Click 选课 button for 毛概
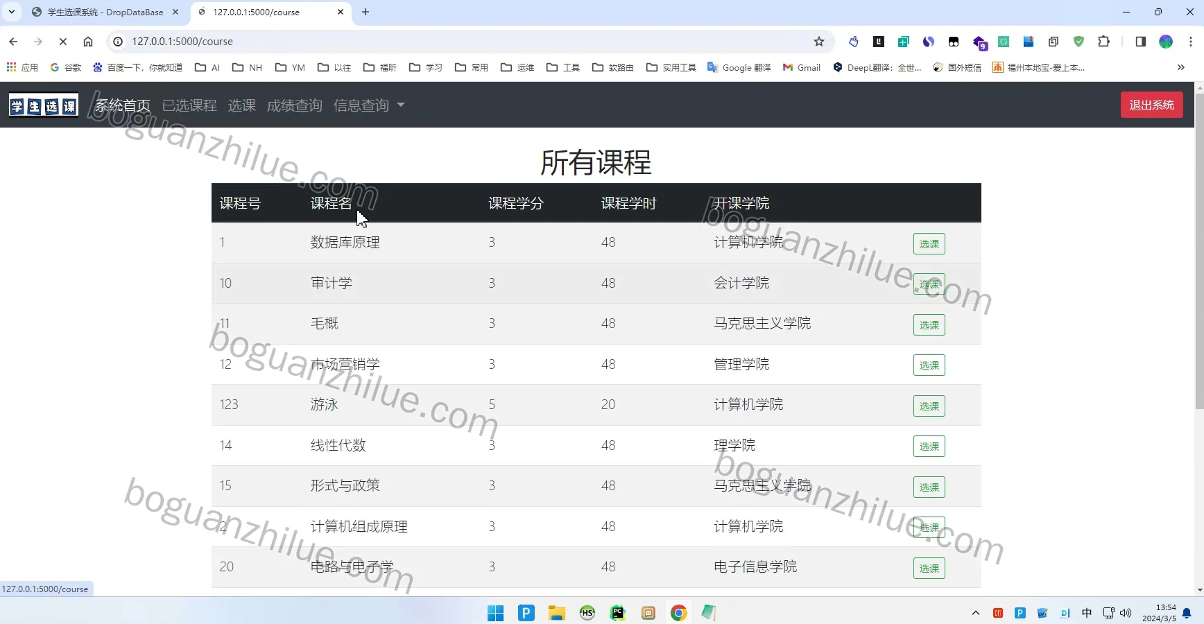1204x624 pixels. (929, 325)
